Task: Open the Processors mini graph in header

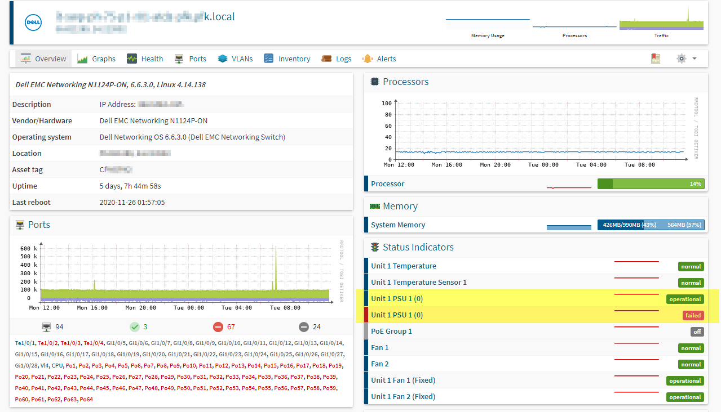Action: tap(574, 23)
